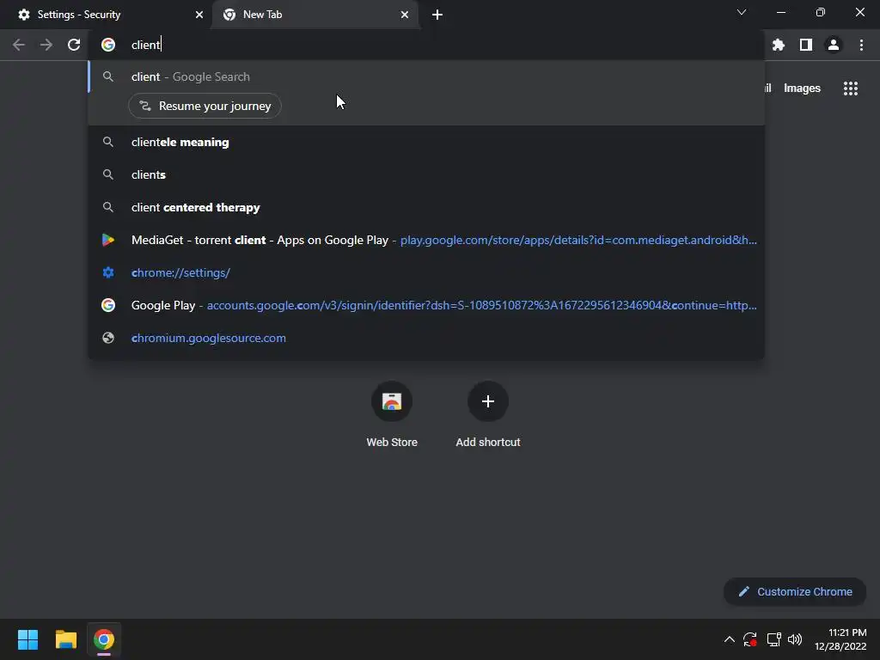This screenshot has width=880, height=660.
Task: Open MediaGet torrent client Google Play suggestion
Action: [x=426, y=241]
